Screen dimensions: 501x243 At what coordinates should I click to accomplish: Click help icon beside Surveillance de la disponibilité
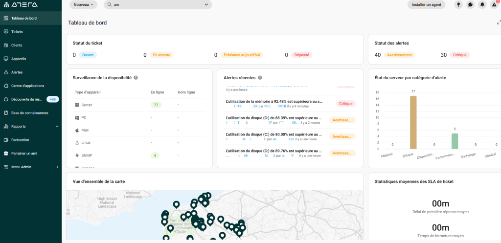pyautogui.click(x=136, y=78)
